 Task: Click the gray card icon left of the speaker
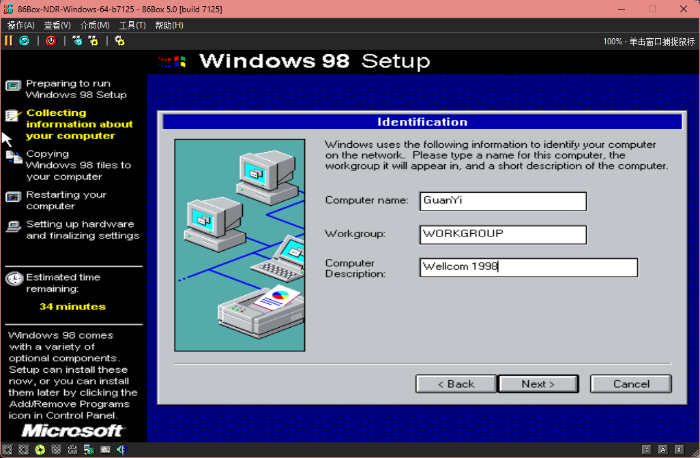click(105, 450)
